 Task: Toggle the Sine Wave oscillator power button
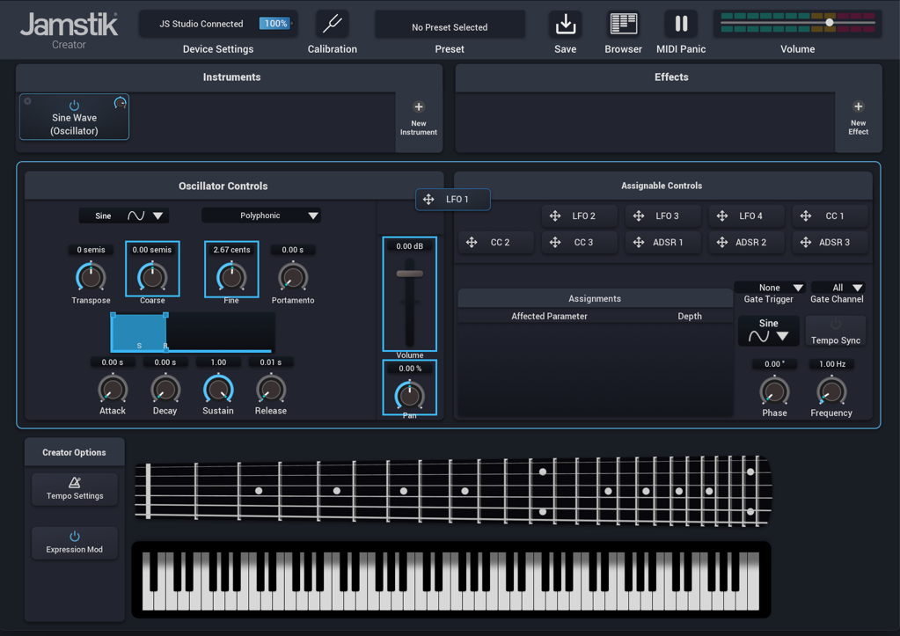point(74,105)
